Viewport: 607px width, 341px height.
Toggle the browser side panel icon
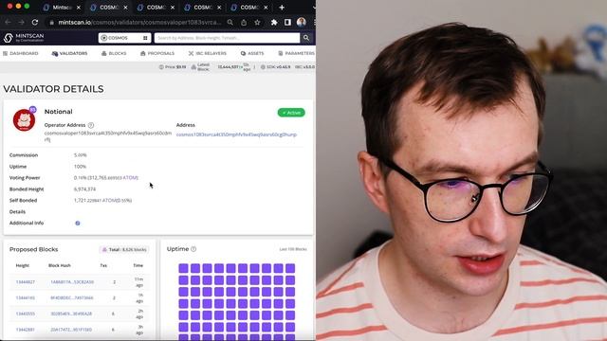pyautogui.click(x=287, y=23)
